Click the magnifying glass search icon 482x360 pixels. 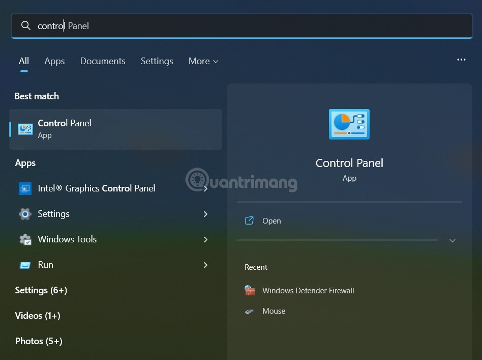point(25,25)
